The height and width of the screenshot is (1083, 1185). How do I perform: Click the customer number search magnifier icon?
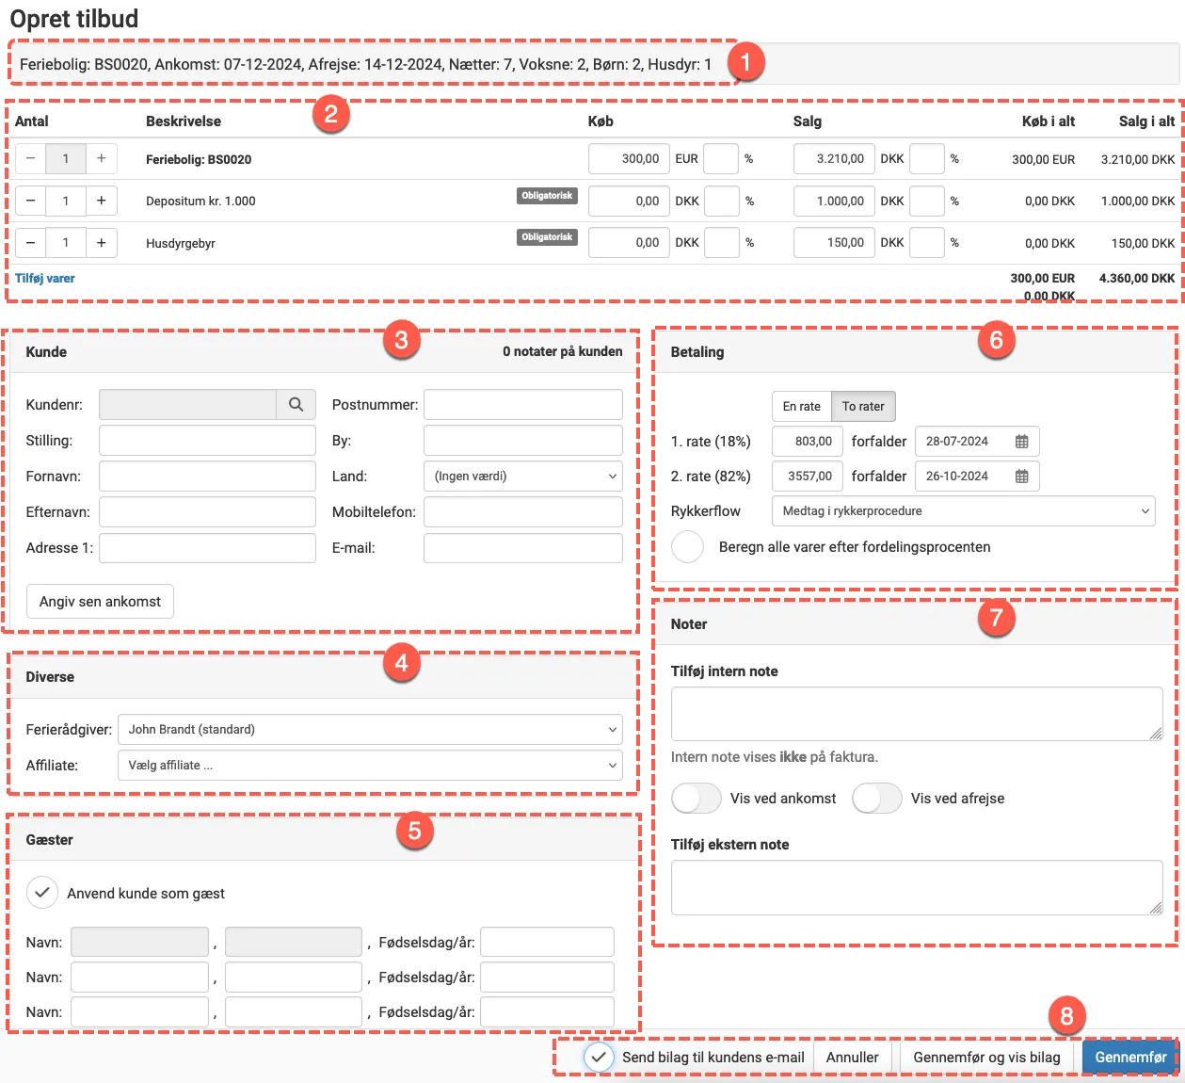(296, 404)
